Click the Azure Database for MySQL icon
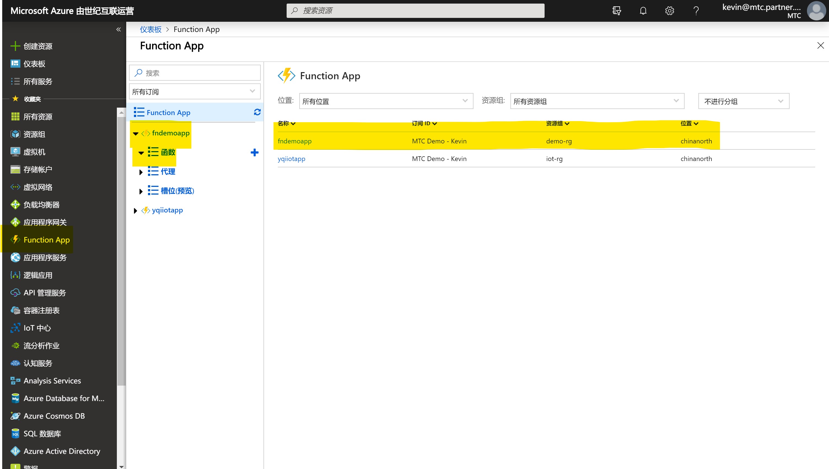The width and height of the screenshot is (829, 469). [15, 398]
